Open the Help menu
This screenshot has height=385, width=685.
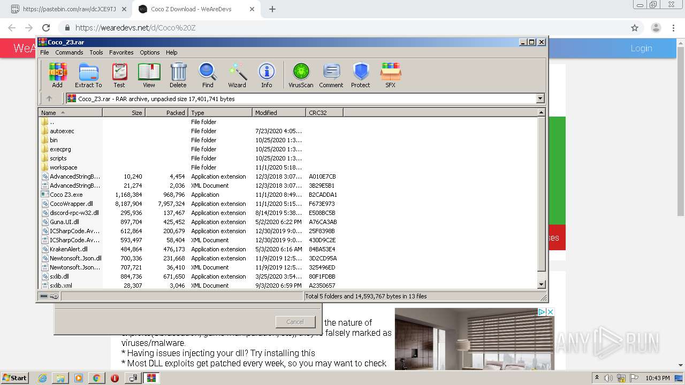(x=171, y=52)
